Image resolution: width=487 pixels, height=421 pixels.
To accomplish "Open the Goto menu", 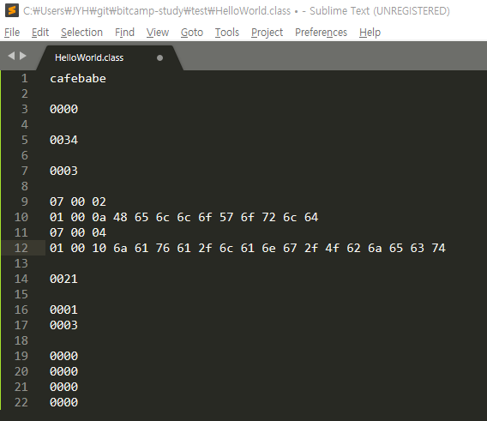I will pyautogui.click(x=192, y=33).
